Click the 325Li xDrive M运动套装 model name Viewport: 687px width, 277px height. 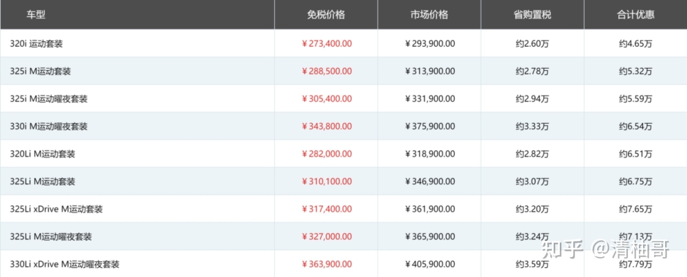click(56, 210)
